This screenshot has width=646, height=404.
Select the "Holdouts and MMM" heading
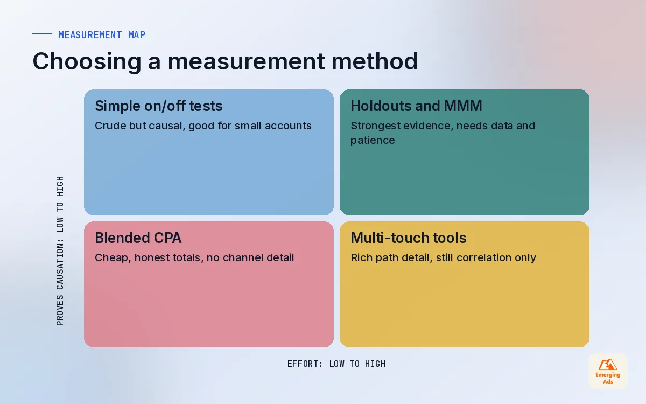point(416,106)
